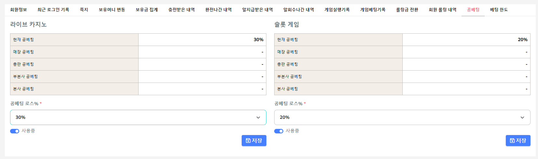Switch to the 회원정보 tab
538x159 pixels.
pos(19,10)
